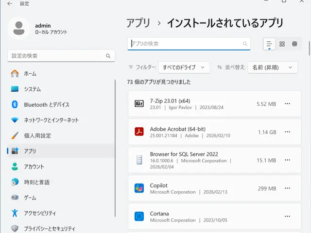Screen dimensions: 311x233
Task: Open the admin account profile picture
Action: point(19,28)
